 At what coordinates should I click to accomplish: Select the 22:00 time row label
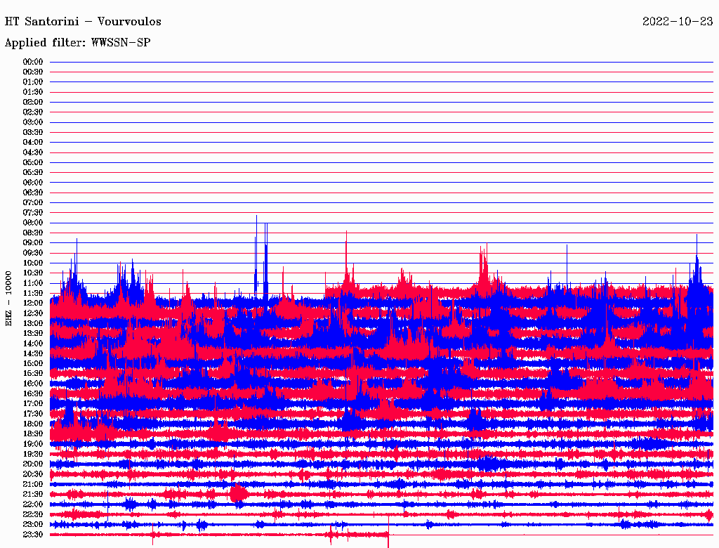[33, 504]
